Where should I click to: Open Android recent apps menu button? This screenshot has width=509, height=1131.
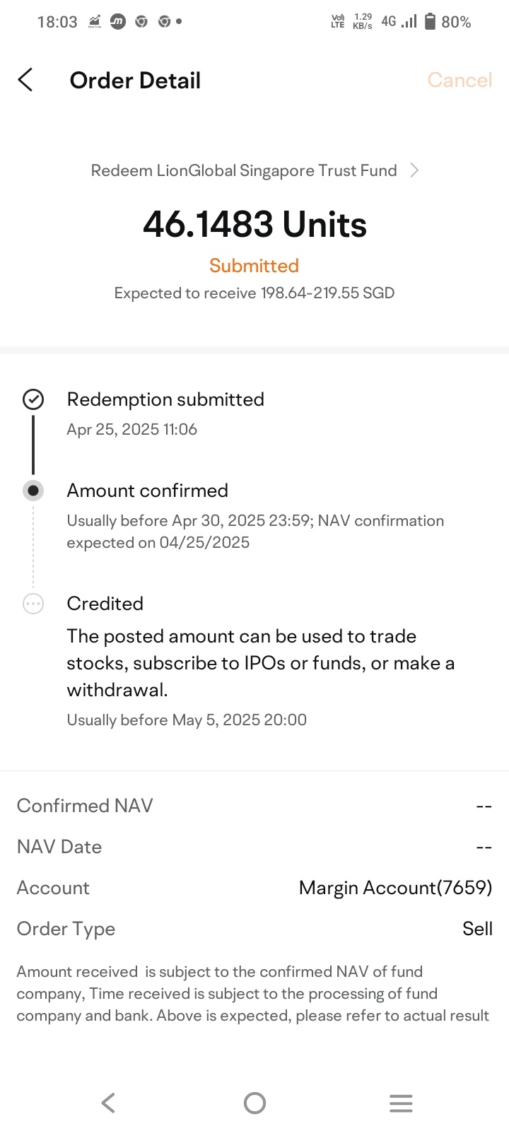coord(401,1103)
